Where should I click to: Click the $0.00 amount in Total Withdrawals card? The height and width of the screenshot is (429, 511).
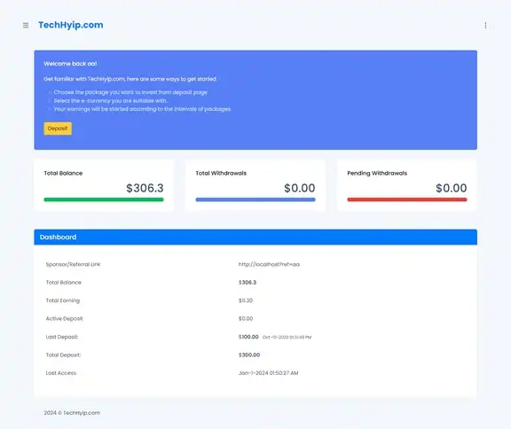click(x=300, y=188)
